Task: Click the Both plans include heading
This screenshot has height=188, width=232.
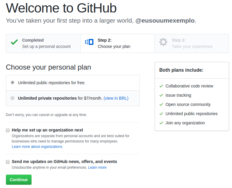Action: [181, 70]
